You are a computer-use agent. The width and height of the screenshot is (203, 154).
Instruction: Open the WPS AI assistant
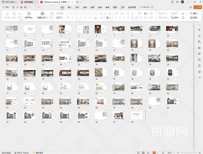tap(145, 7)
